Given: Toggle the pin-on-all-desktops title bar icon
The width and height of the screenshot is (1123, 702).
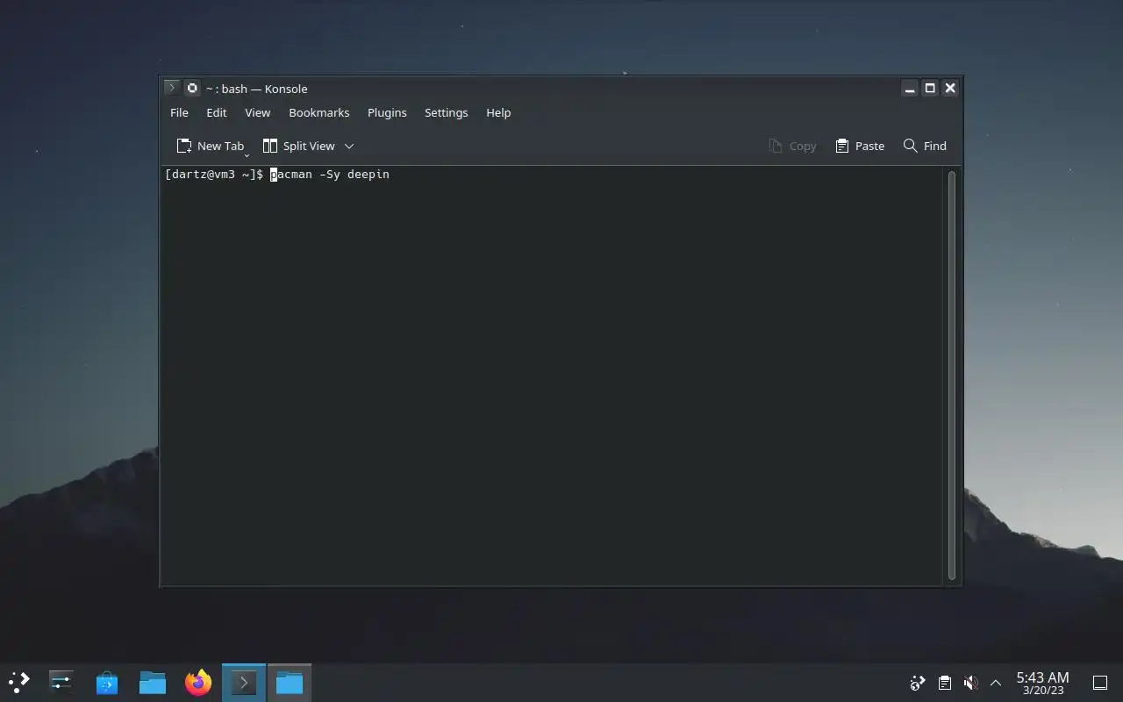Looking at the screenshot, I should (192, 88).
